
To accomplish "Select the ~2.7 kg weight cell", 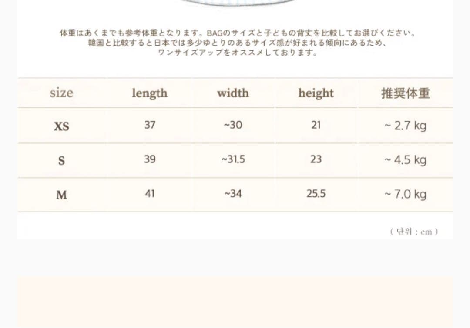I will point(405,126).
